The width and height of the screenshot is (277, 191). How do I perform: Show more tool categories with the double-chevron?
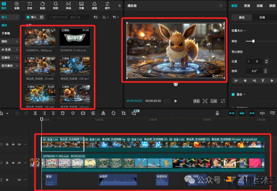coord(120,6)
